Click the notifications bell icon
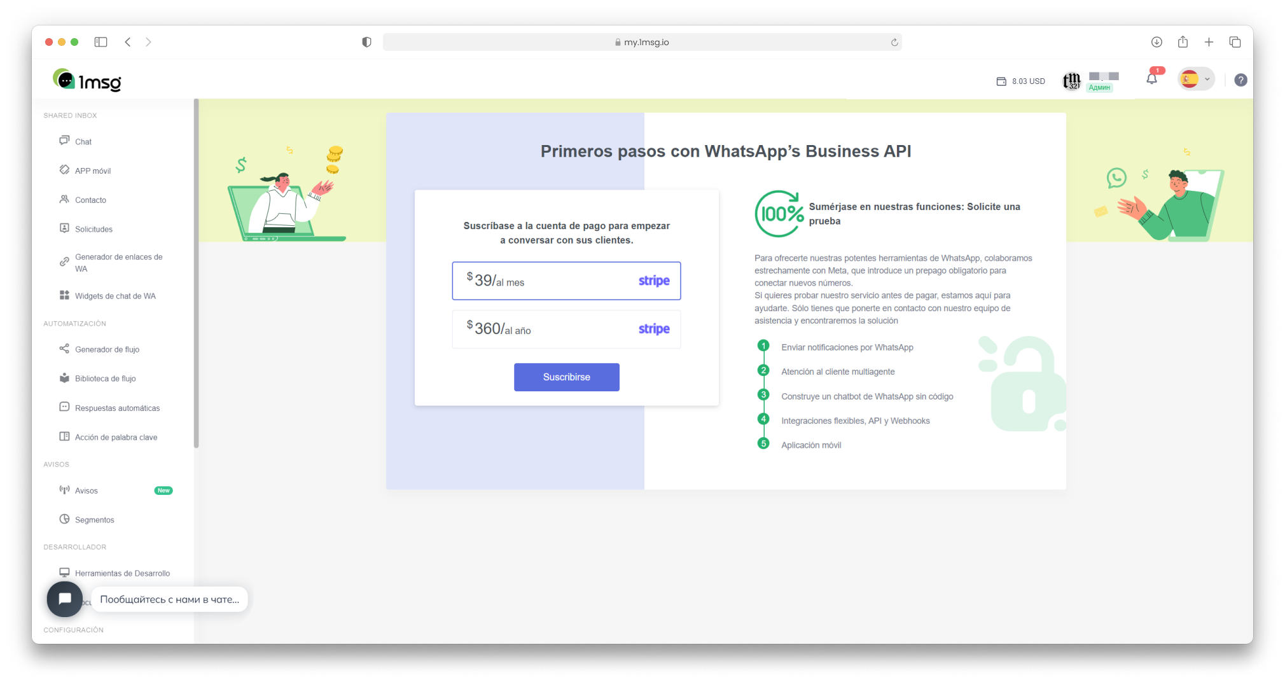 click(1151, 80)
